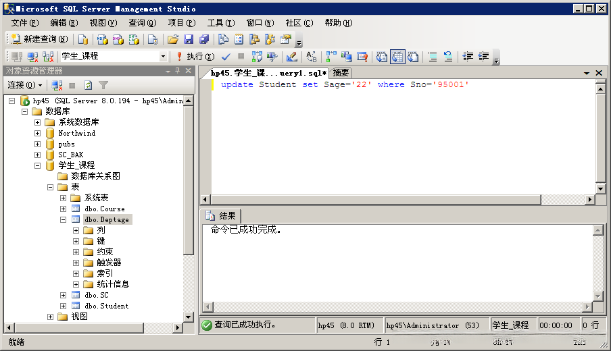611x351 pixels.
Task: Open the 查询 menu
Action: 143,23
